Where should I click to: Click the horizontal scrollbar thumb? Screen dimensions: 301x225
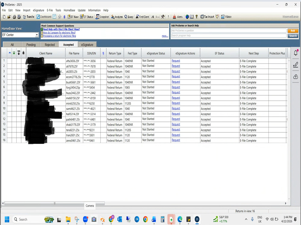point(54,203)
